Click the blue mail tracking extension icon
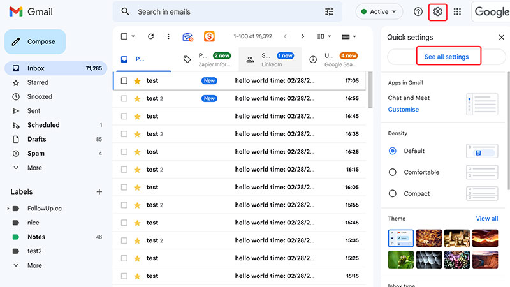Image resolution: width=510 pixels, height=287 pixels. 187,37
